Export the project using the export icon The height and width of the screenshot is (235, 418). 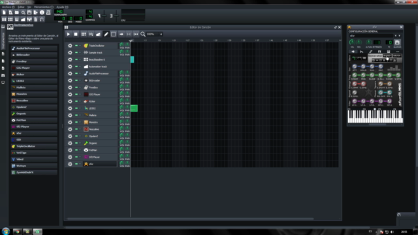tap(36, 12)
